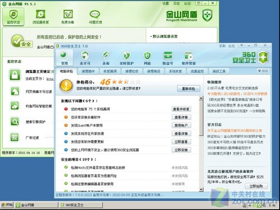Switch to the 高级工具 tab
Image resolution: width=280 pixels, height=210 pixels.
point(219,71)
